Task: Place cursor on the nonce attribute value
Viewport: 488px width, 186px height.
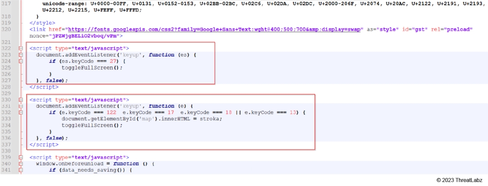Action: pyautogui.click(x=84, y=36)
